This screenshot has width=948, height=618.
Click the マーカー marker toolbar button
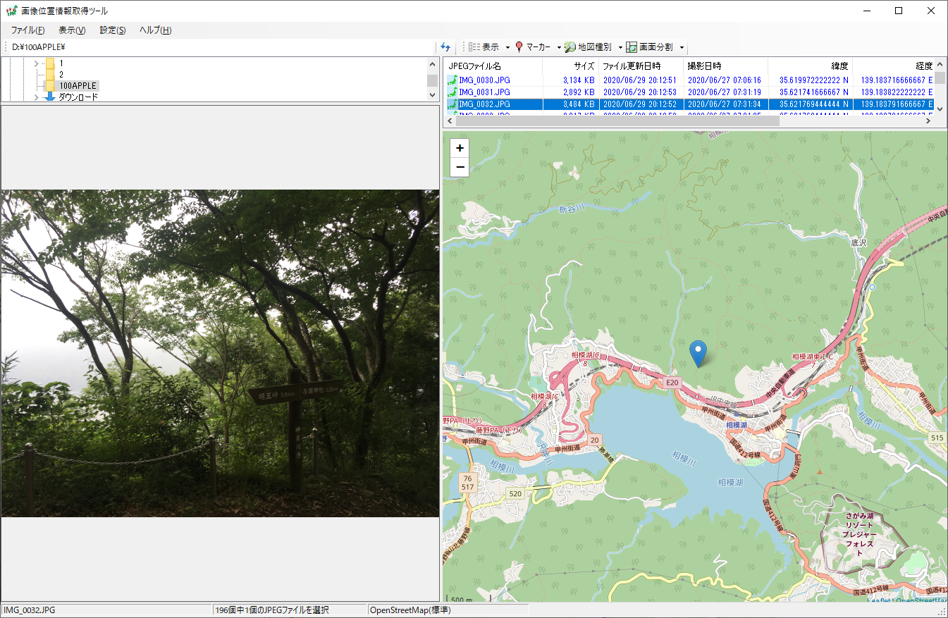tap(534, 47)
